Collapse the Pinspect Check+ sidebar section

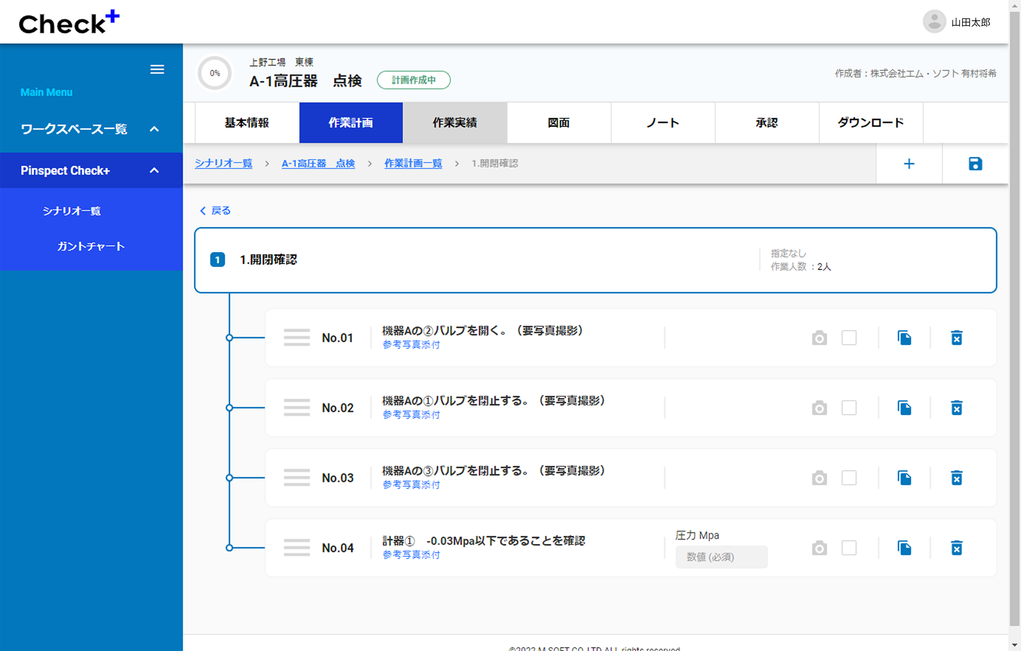pos(154,170)
